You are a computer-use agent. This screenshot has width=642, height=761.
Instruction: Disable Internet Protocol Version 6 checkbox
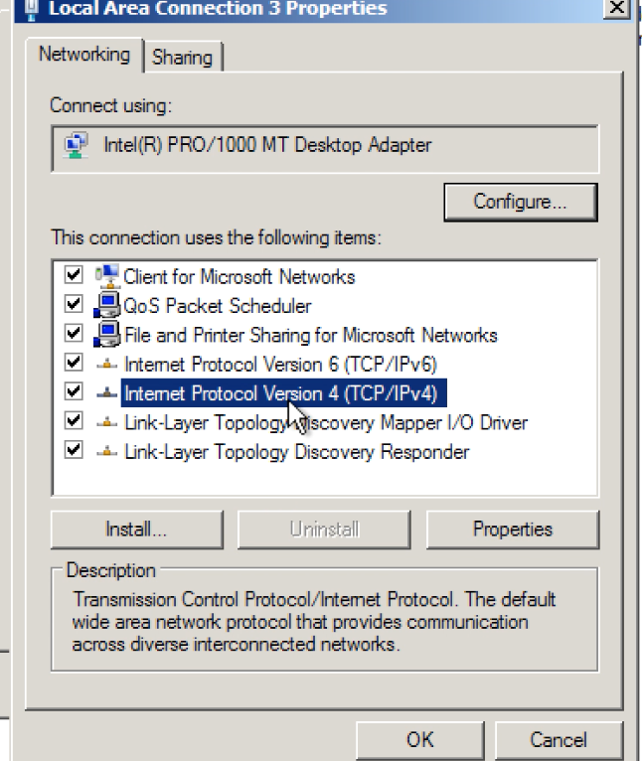(73, 364)
